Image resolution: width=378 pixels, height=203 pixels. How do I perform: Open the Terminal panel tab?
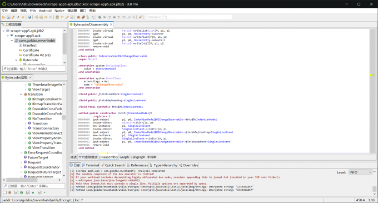click(91, 165)
